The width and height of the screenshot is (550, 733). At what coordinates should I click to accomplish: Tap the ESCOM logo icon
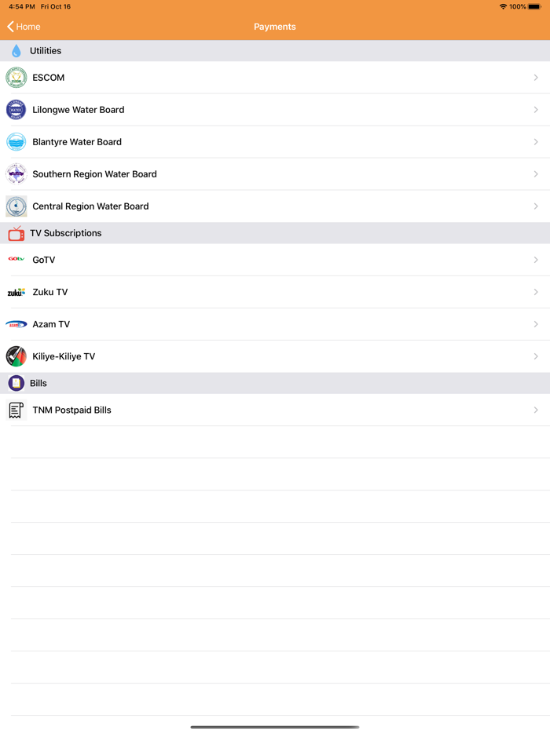click(16, 78)
